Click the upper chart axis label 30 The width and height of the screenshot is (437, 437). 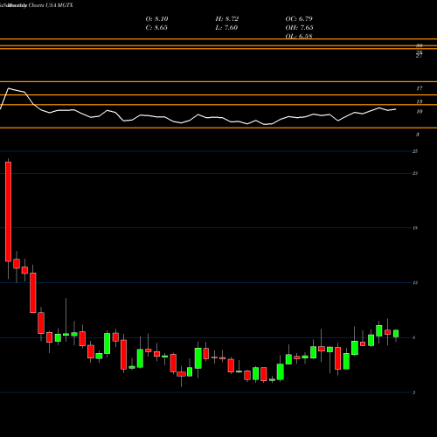(x=420, y=45)
